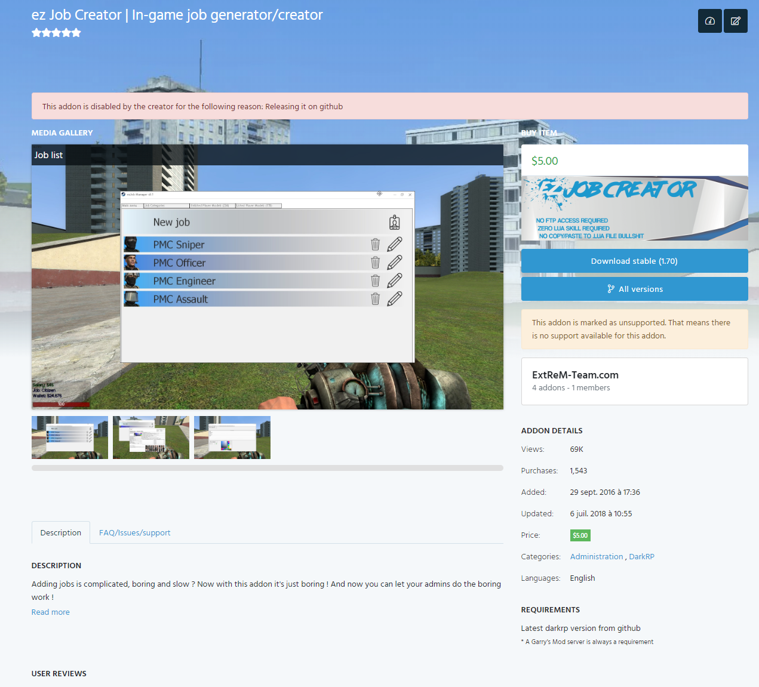
Task: Switch to the FAQ/Issues/support tab
Action: tap(134, 532)
